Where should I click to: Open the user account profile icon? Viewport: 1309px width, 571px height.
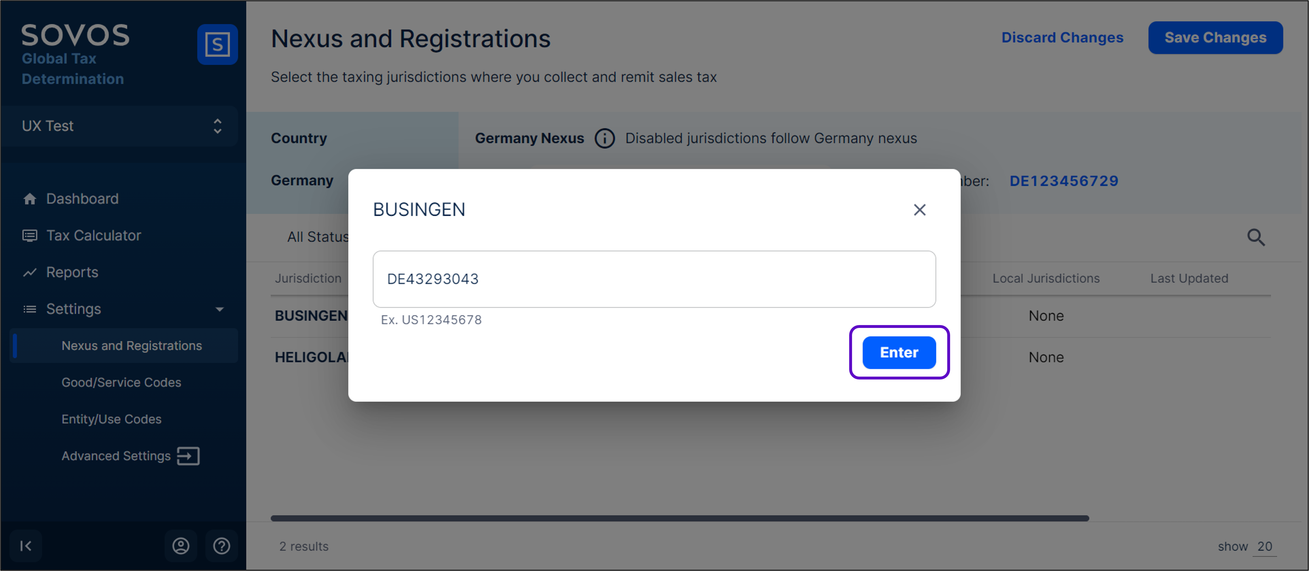(180, 546)
